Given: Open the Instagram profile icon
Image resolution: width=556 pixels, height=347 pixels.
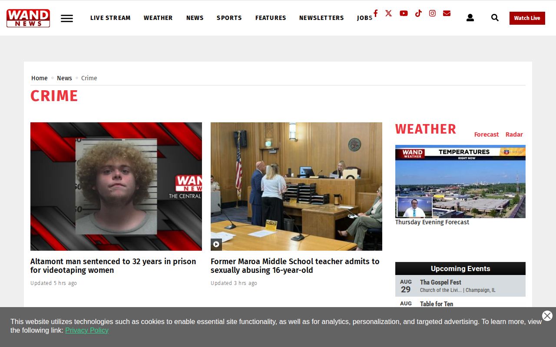Looking at the screenshot, I should (x=432, y=13).
